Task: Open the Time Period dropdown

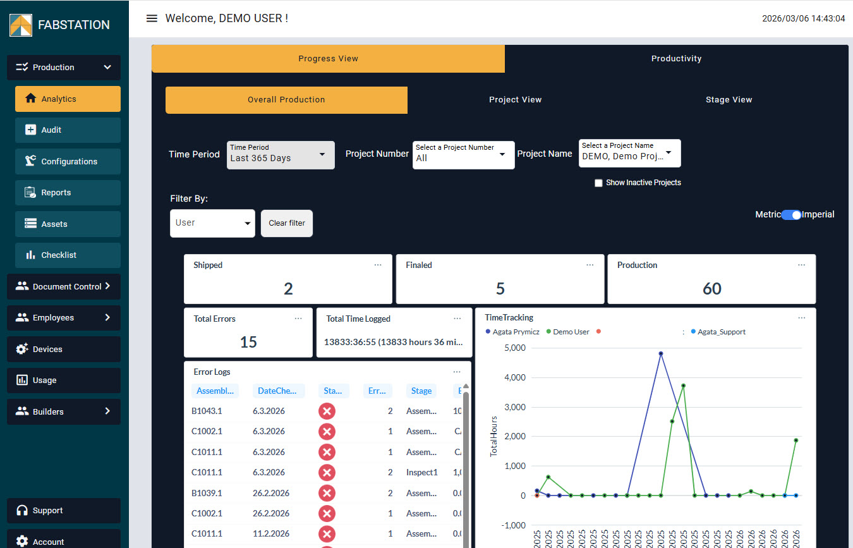Action: click(281, 155)
